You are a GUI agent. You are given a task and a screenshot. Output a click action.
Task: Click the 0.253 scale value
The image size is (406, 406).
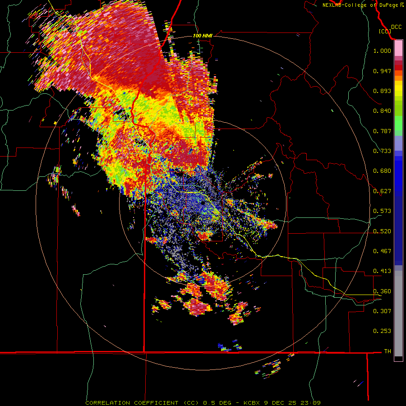pos(382,331)
